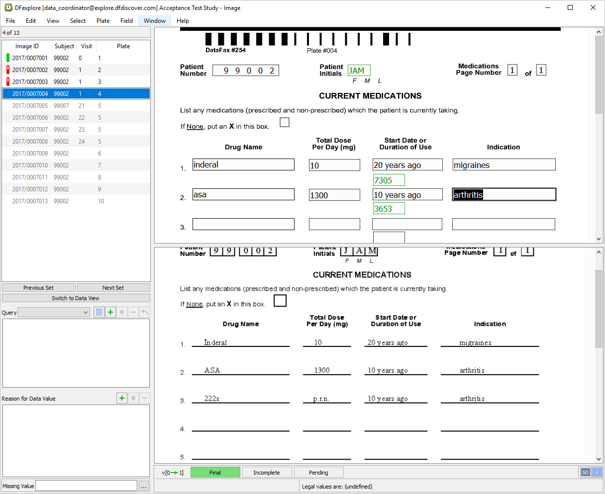Click the query list view icon
Screen dimensions: 605x494
(99, 312)
